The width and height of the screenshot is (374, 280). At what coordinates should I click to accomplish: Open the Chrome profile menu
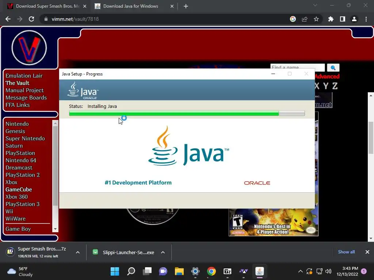(354, 19)
